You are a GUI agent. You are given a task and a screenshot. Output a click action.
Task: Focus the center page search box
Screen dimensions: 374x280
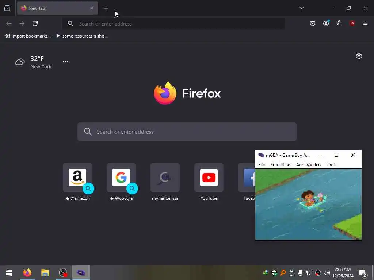[x=187, y=132]
